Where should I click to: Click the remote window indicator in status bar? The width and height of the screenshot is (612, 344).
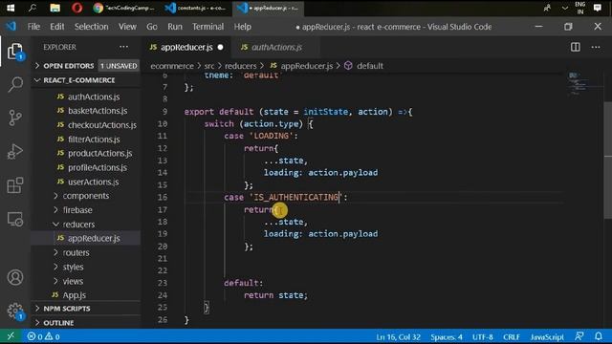point(11,336)
